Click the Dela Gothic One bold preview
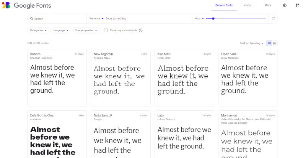Image resolution: width=306 pixels, height=158 pixels. [53, 142]
